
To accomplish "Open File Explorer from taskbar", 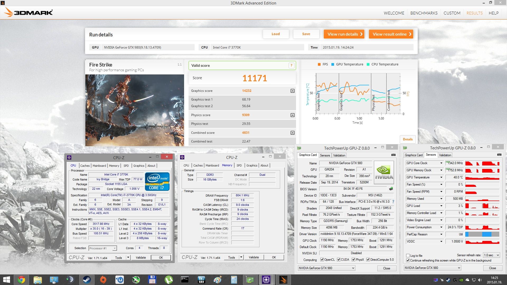I will [x=38, y=280].
